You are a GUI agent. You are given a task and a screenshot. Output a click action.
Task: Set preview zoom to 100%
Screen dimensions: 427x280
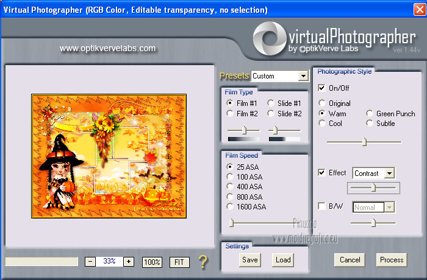click(x=152, y=262)
